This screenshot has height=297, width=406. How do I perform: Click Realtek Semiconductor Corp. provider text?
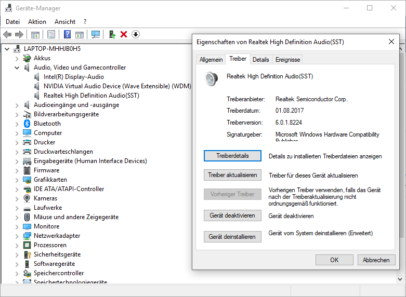pos(311,99)
